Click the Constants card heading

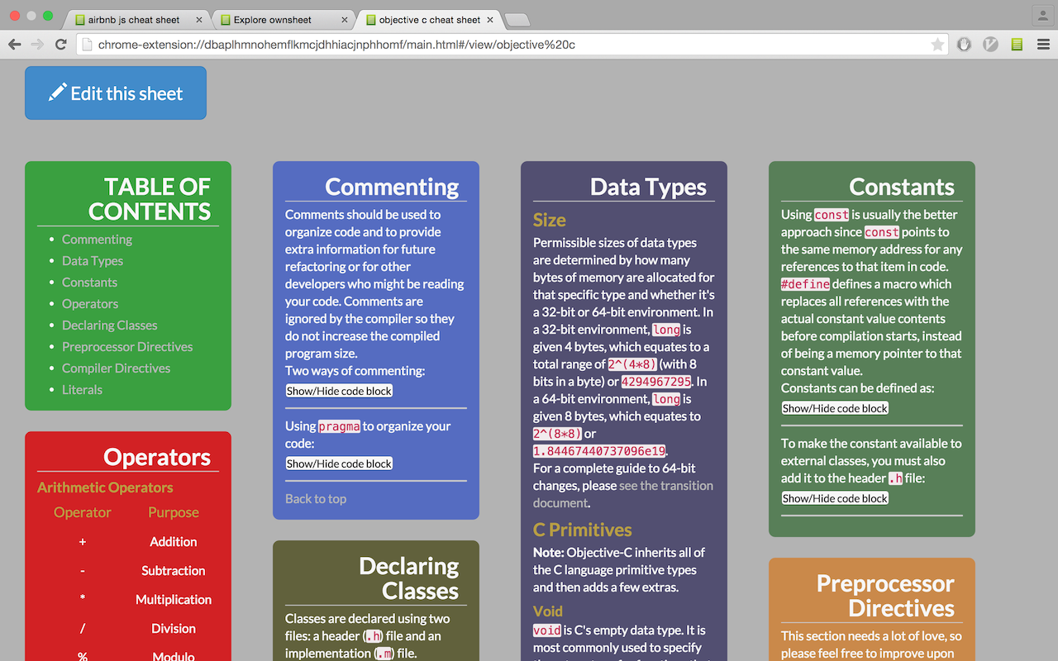point(902,187)
